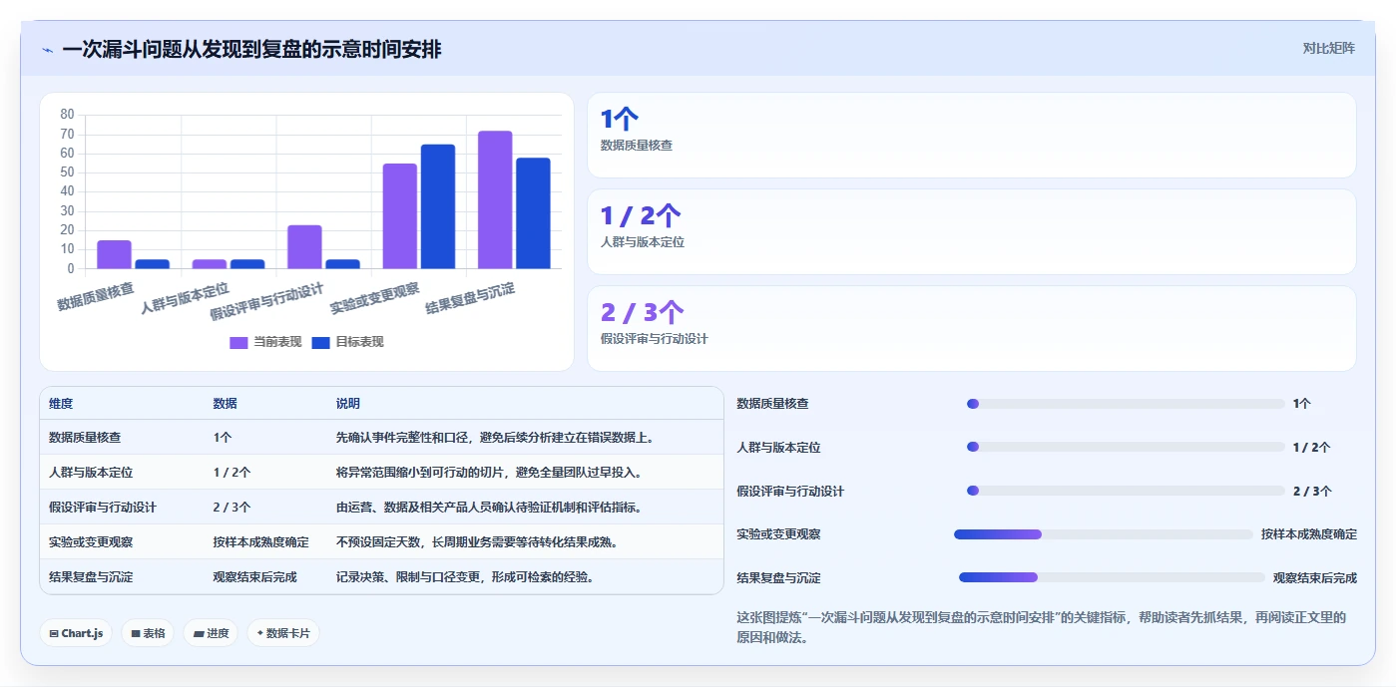Image resolution: width=1396 pixels, height=687 pixels.
Task: Toggle the 当前表现 legend item
Action: (x=265, y=342)
